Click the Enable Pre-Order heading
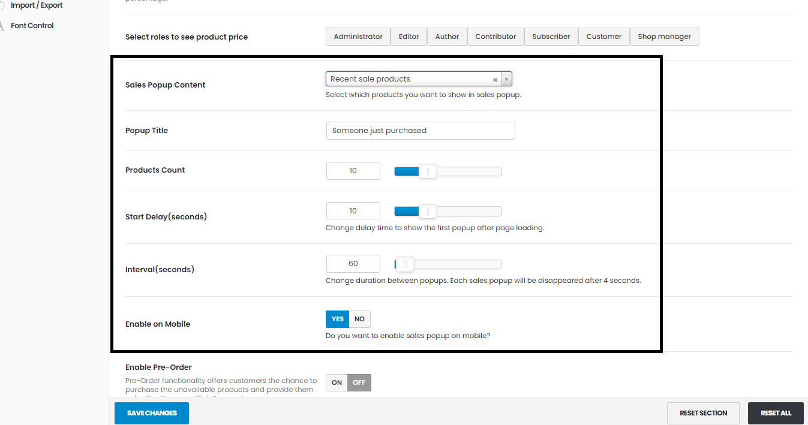The image size is (808, 425). coord(158,367)
